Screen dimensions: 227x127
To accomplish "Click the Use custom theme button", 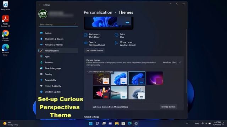I will 94,50.
